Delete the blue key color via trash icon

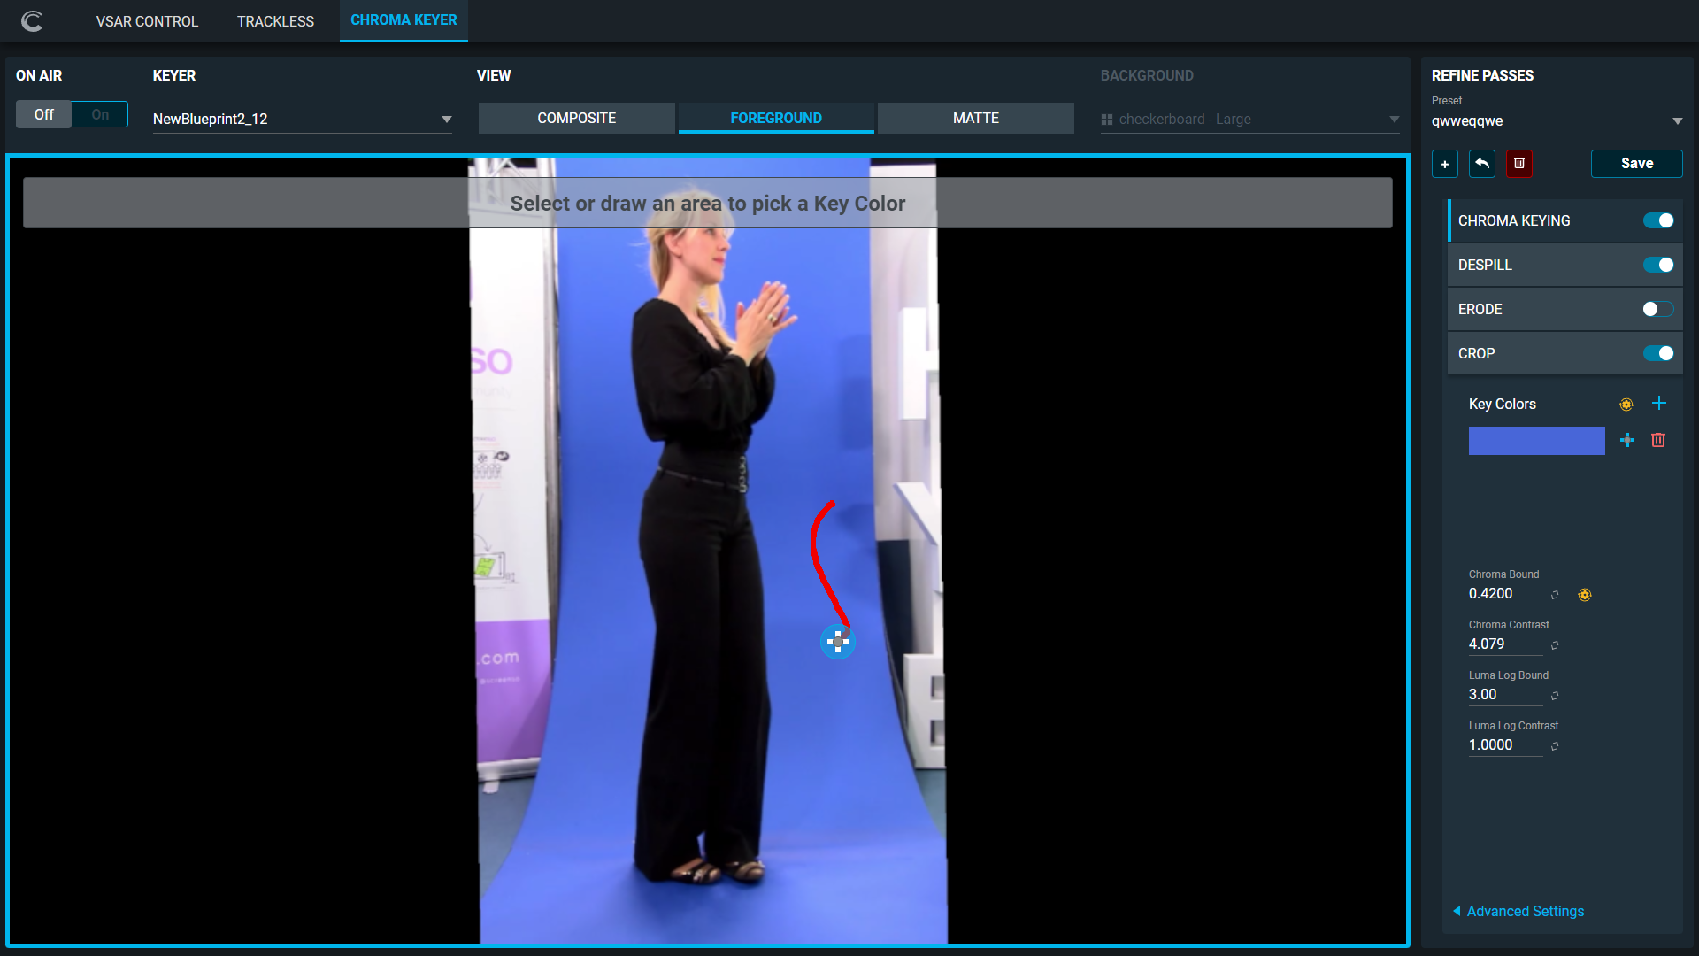[1658, 440]
